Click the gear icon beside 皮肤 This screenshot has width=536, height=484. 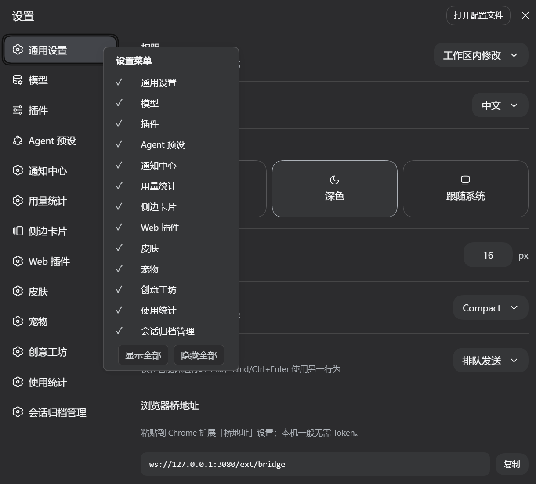point(18,291)
